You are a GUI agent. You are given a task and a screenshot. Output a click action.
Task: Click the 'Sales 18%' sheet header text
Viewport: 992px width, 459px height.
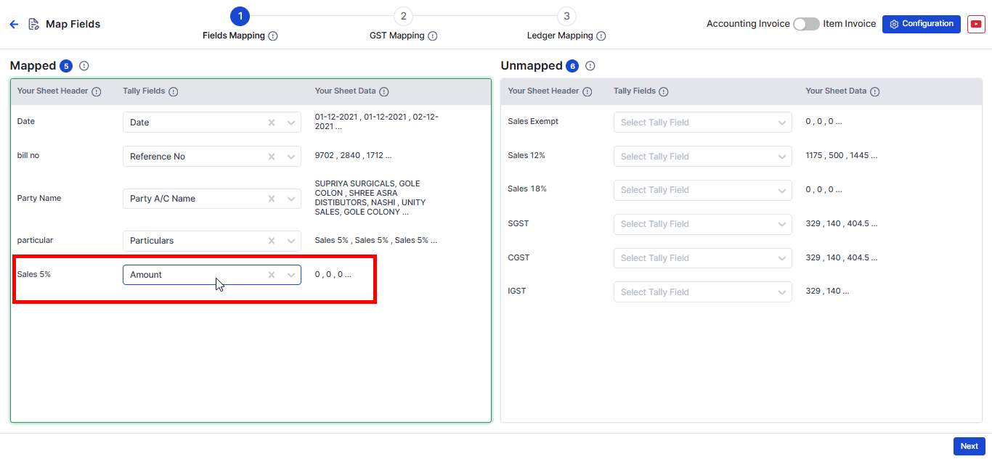click(527, 189)
